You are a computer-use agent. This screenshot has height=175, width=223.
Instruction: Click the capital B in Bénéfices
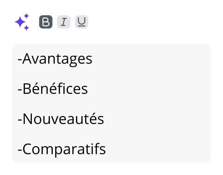pyautogui.click(x=27, y=89)
